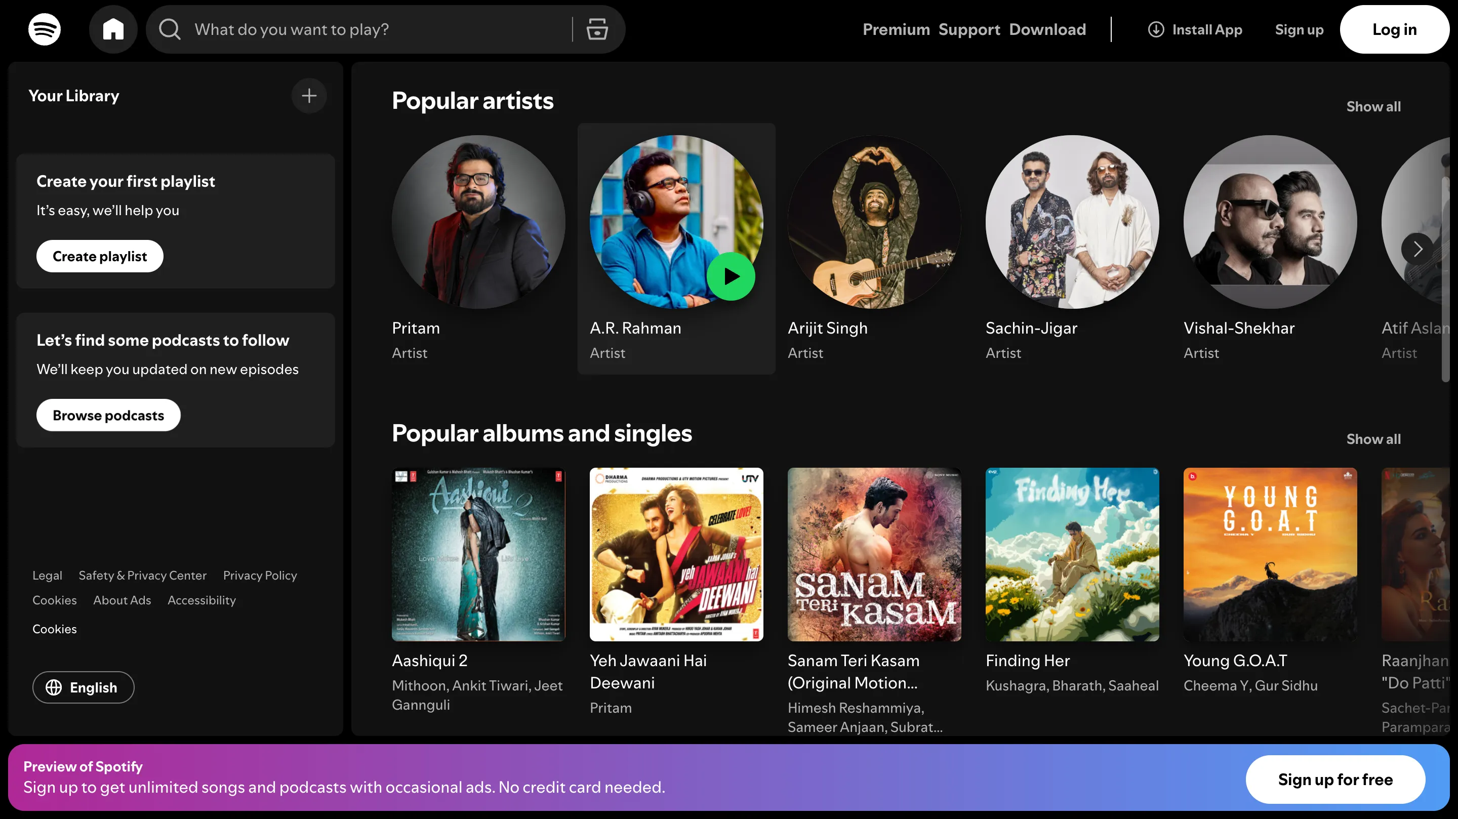Viewport: 1458px width, 819px height.
Task: Click the A.R. Rahman name text
Action: click(x=635, y=329)
